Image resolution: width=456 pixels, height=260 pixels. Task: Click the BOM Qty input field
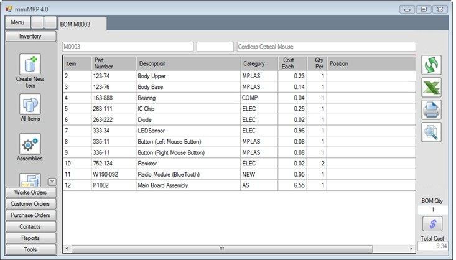[431, 210]
